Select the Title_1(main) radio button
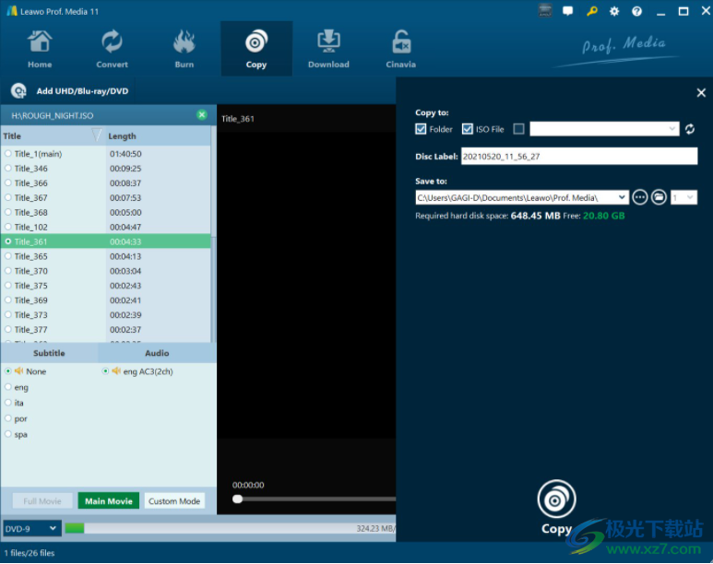Viewport: 713px width, 564px height. coord(7,154)
